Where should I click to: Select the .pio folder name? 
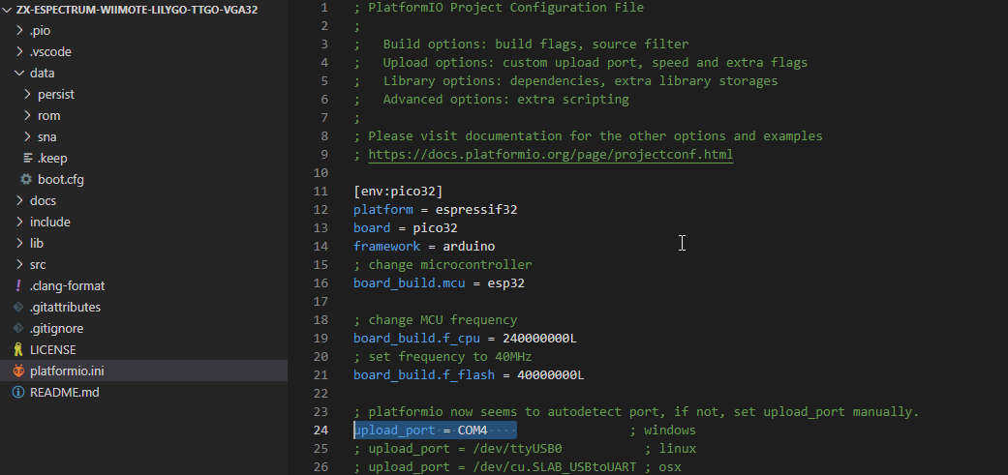[x=40, y=31]
